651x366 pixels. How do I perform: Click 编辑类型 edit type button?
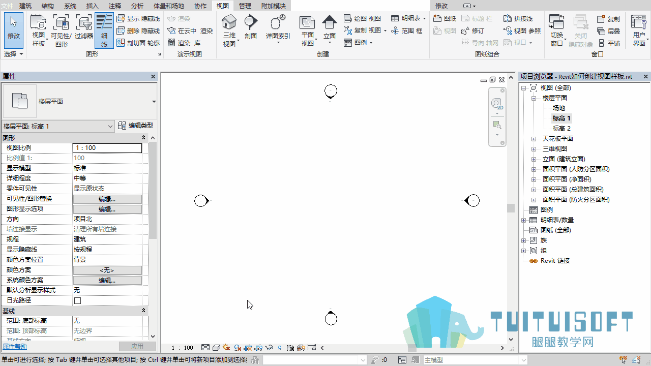click(136, 126)
